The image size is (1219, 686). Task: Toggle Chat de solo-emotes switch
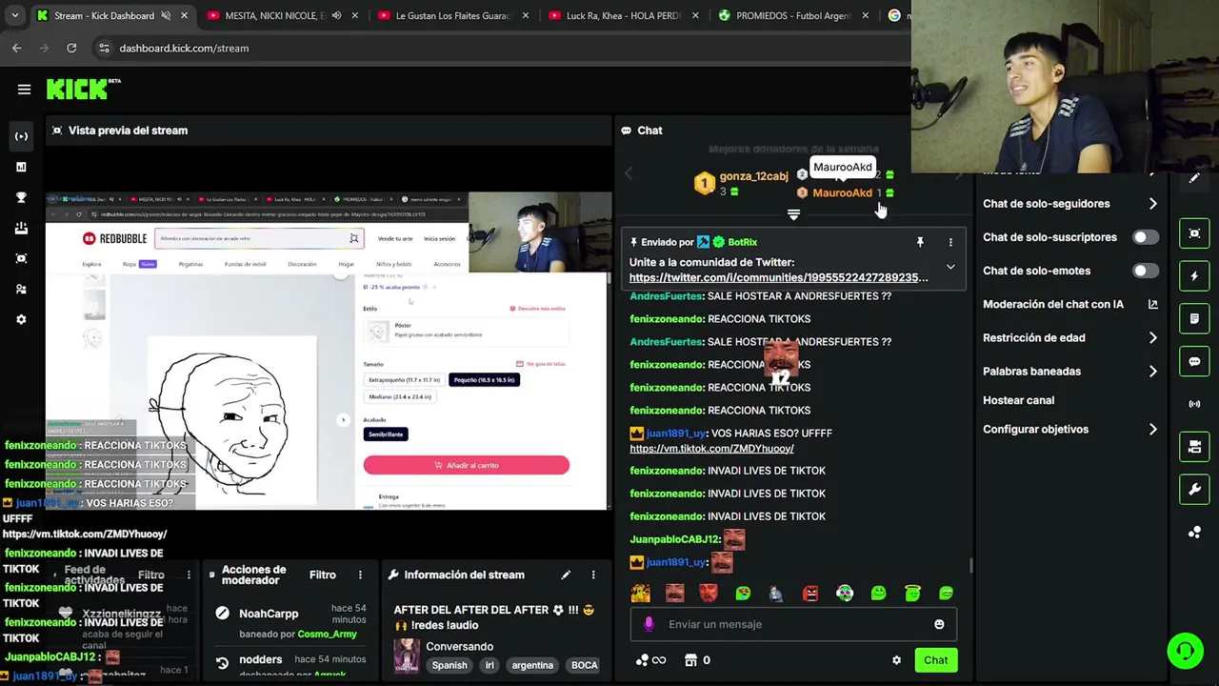click(1146, 271)
